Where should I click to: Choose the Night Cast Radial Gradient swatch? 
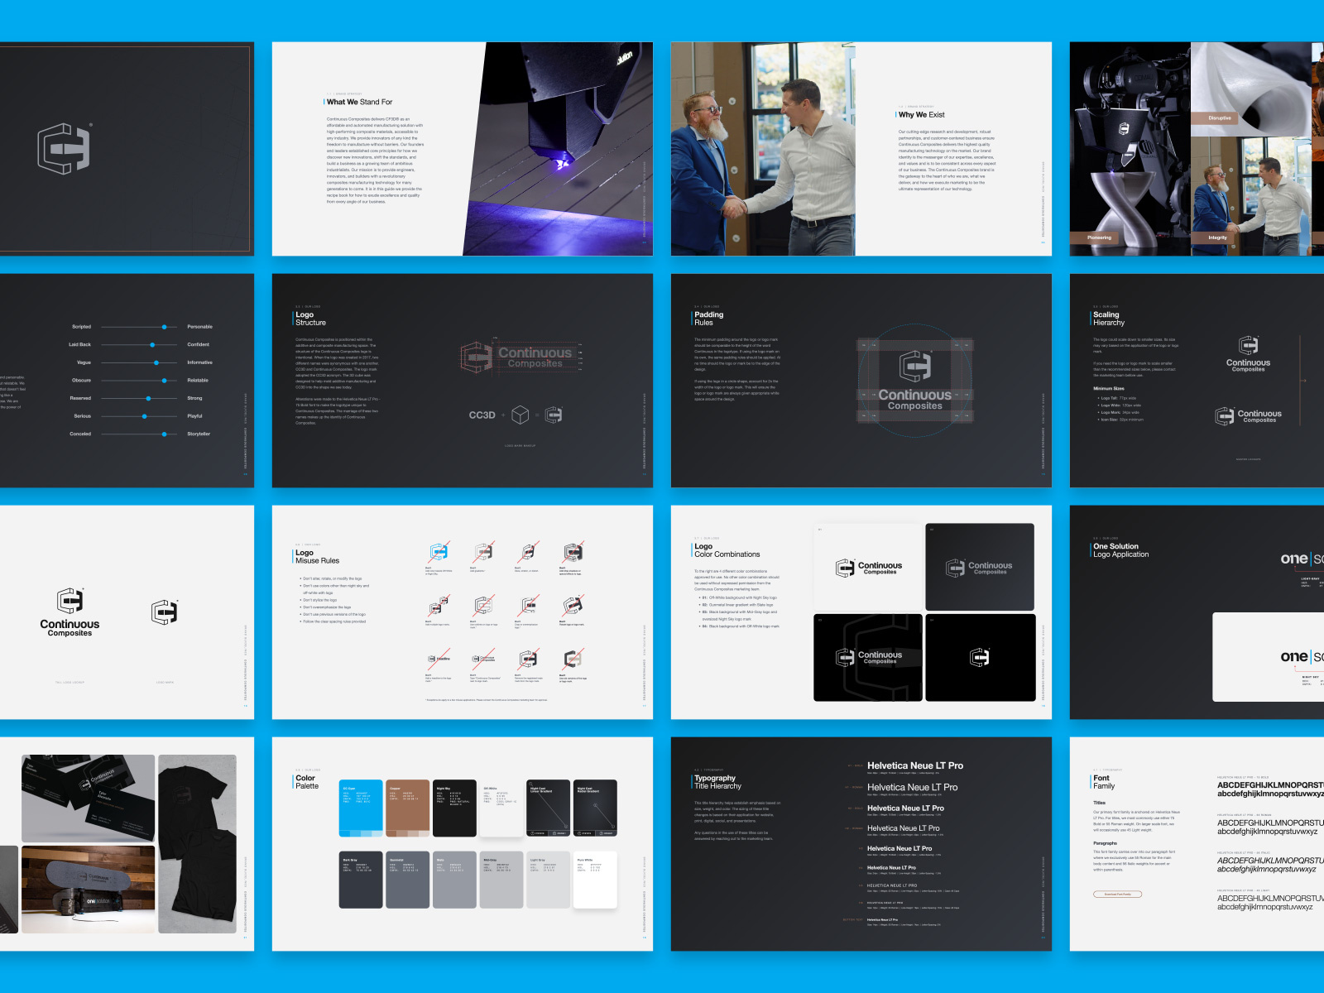click(596, 808)
